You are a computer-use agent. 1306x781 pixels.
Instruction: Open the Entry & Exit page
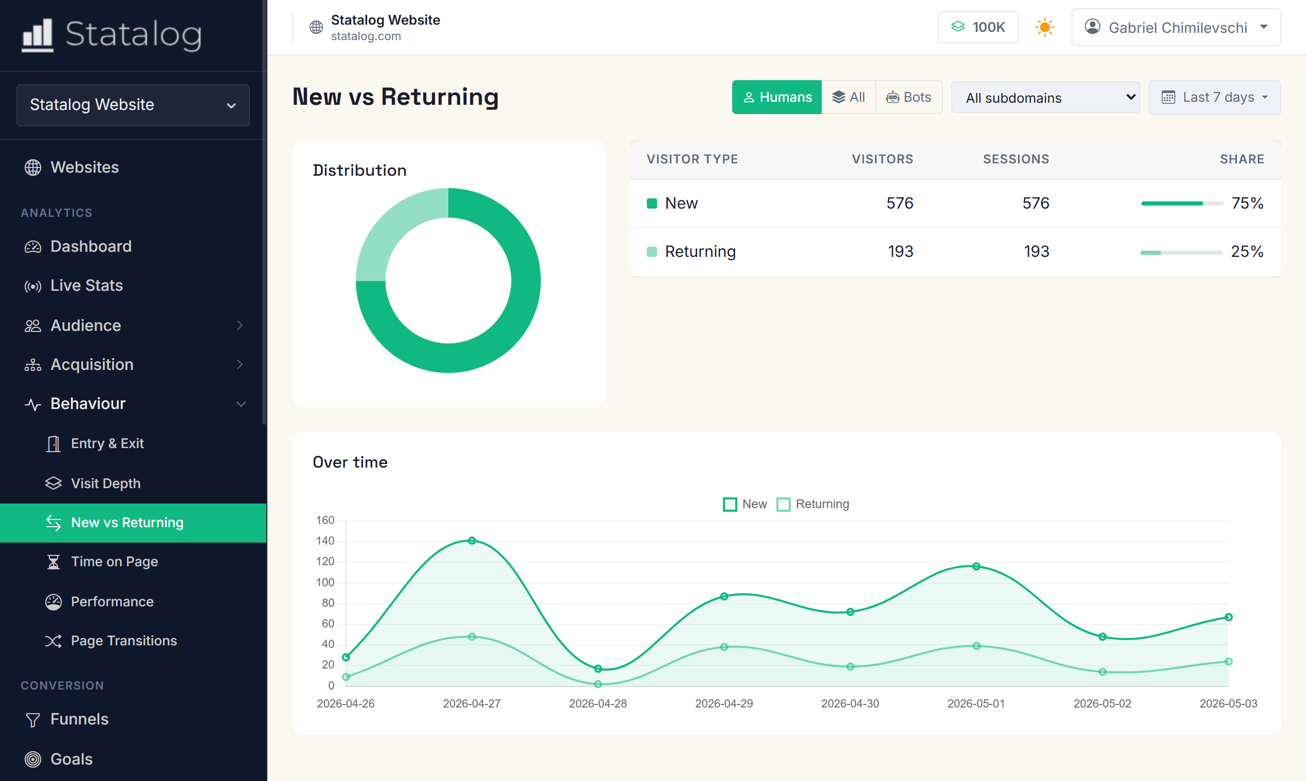(107, 443)
